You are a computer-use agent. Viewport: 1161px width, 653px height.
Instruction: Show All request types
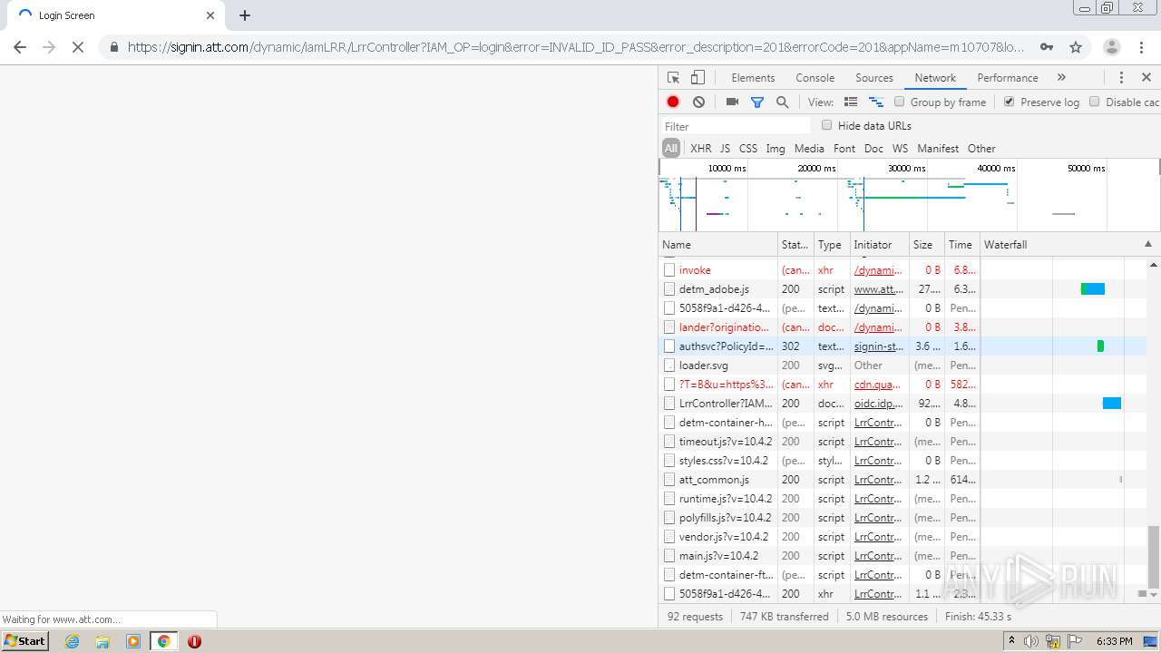670,149
